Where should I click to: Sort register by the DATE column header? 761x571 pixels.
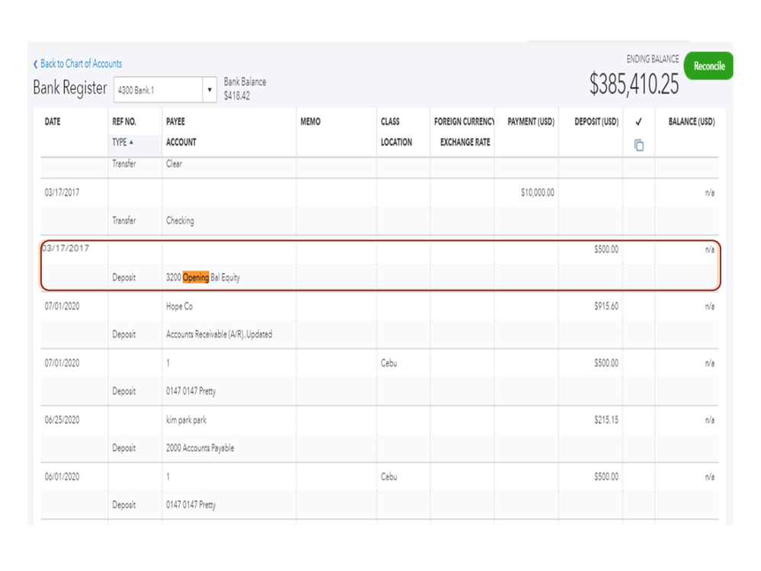click(53, 122)
